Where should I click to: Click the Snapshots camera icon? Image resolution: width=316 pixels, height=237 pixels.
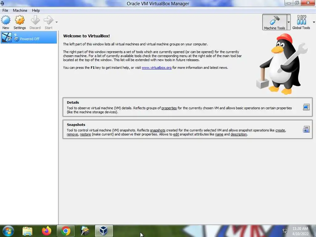coord(306,129)
